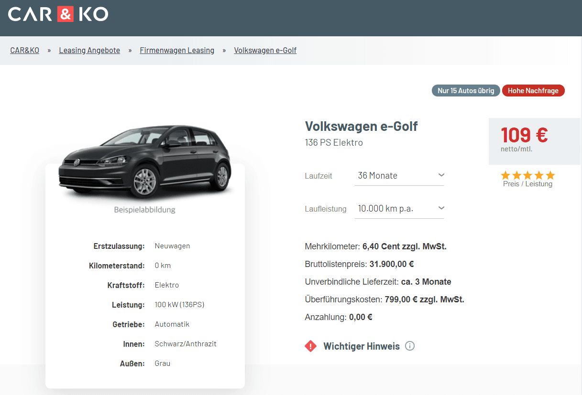Click the Erstzulassung value Neuwagen
The height and width of the screenshot is (395, 582).
coord(172,246)
